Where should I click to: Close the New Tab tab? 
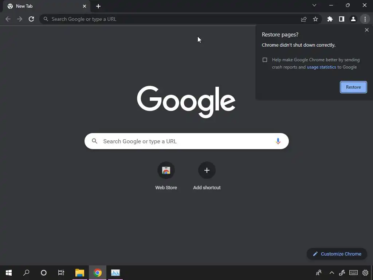[x=85, y=6]
